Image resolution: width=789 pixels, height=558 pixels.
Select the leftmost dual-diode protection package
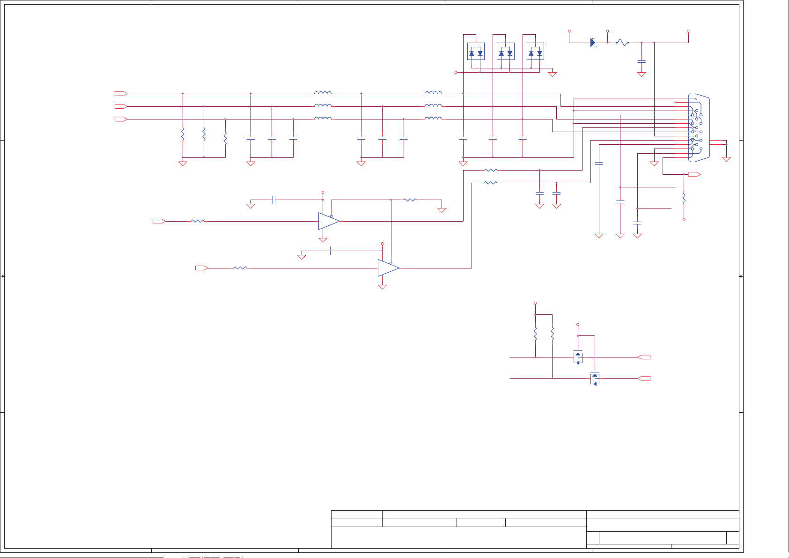(x=476, y=52)
